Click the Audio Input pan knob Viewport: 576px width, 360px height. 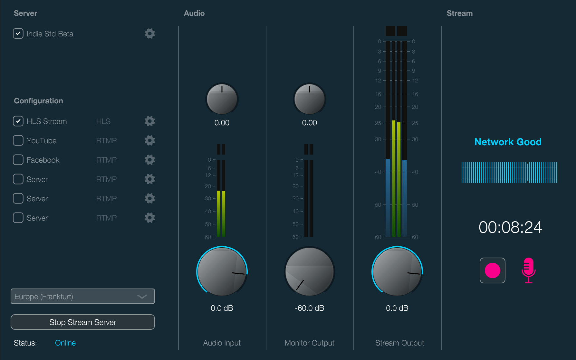[x=222, y=99]
